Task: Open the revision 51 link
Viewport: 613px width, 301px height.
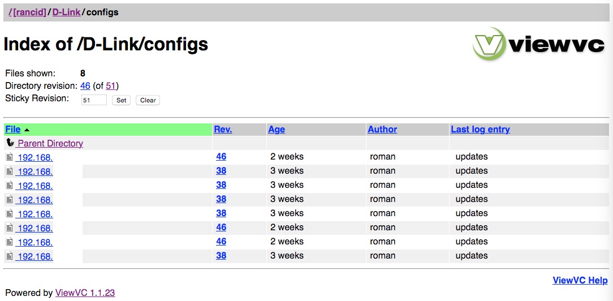Action: (x=111, y=86)
